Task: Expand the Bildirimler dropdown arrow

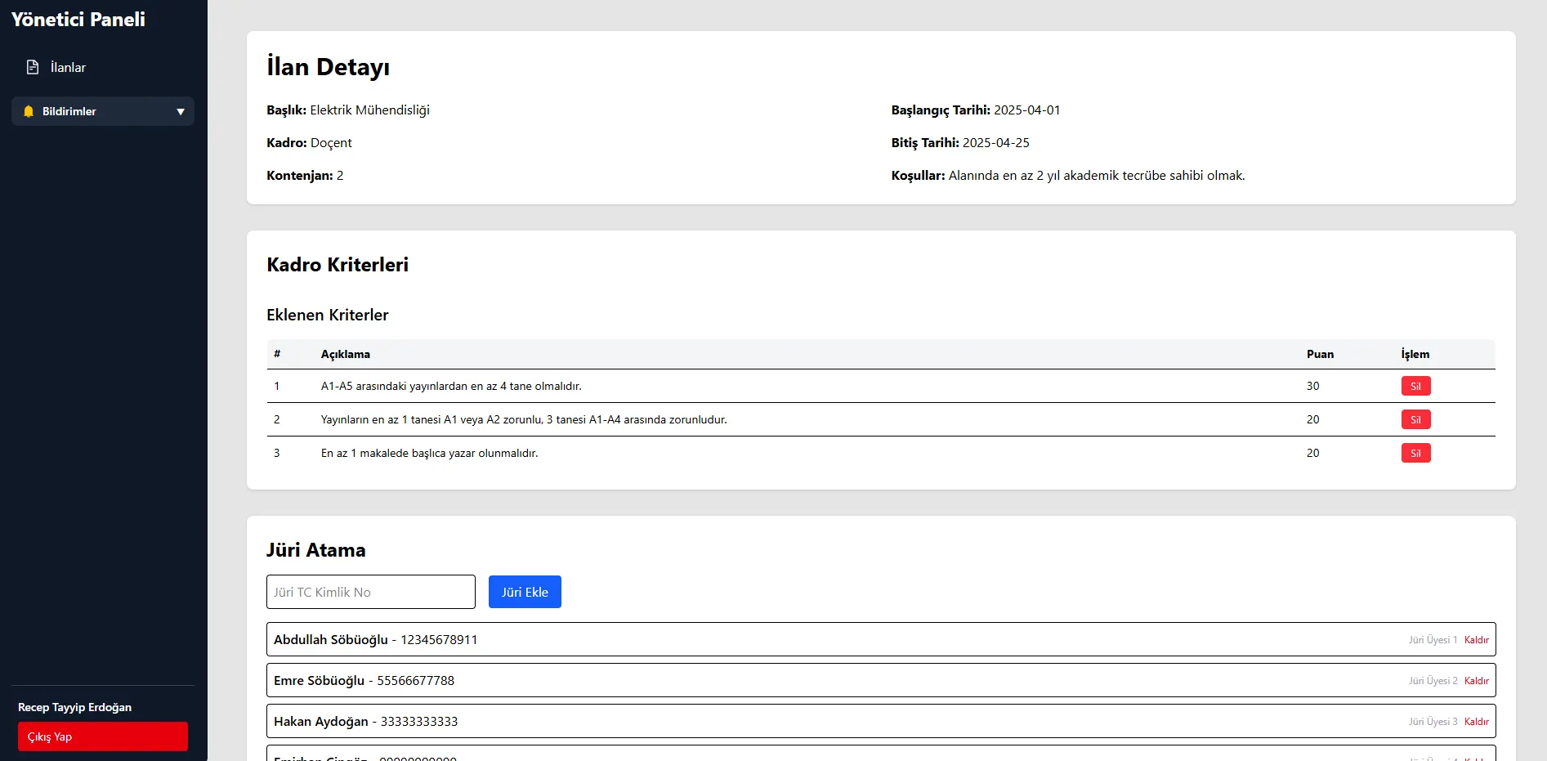Action: pyautogui.click(x=181, y=112)
